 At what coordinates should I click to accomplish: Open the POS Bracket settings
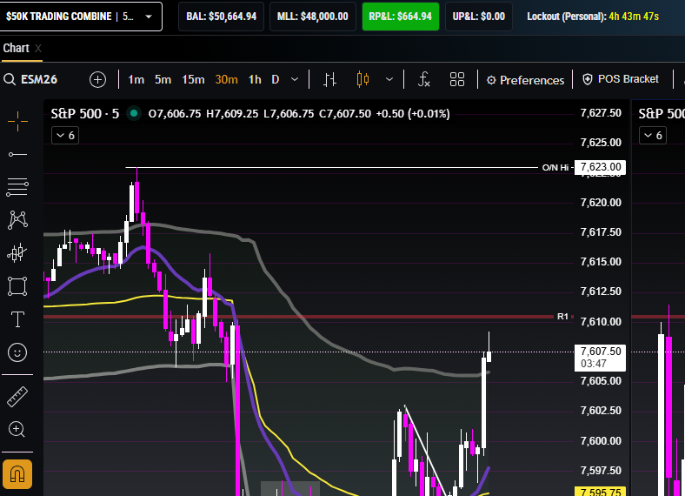click(621, 79)
